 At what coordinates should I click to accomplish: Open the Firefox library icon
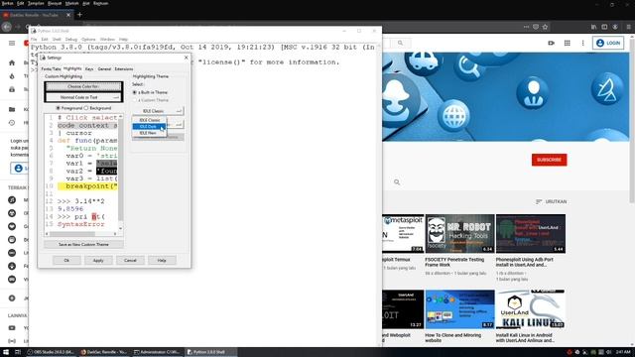coord(593,27)
